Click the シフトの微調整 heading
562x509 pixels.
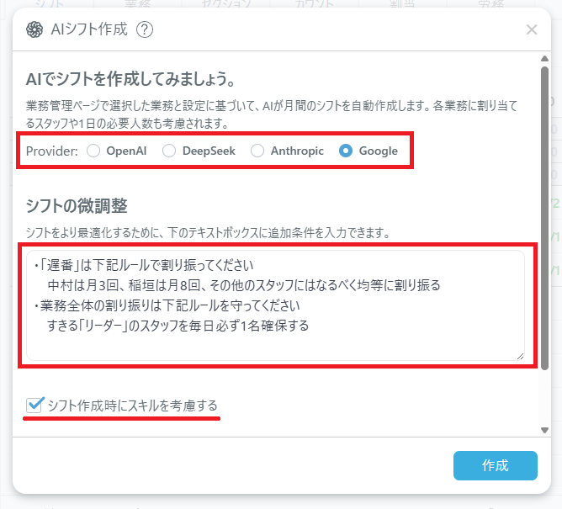(x=77, y=206)
